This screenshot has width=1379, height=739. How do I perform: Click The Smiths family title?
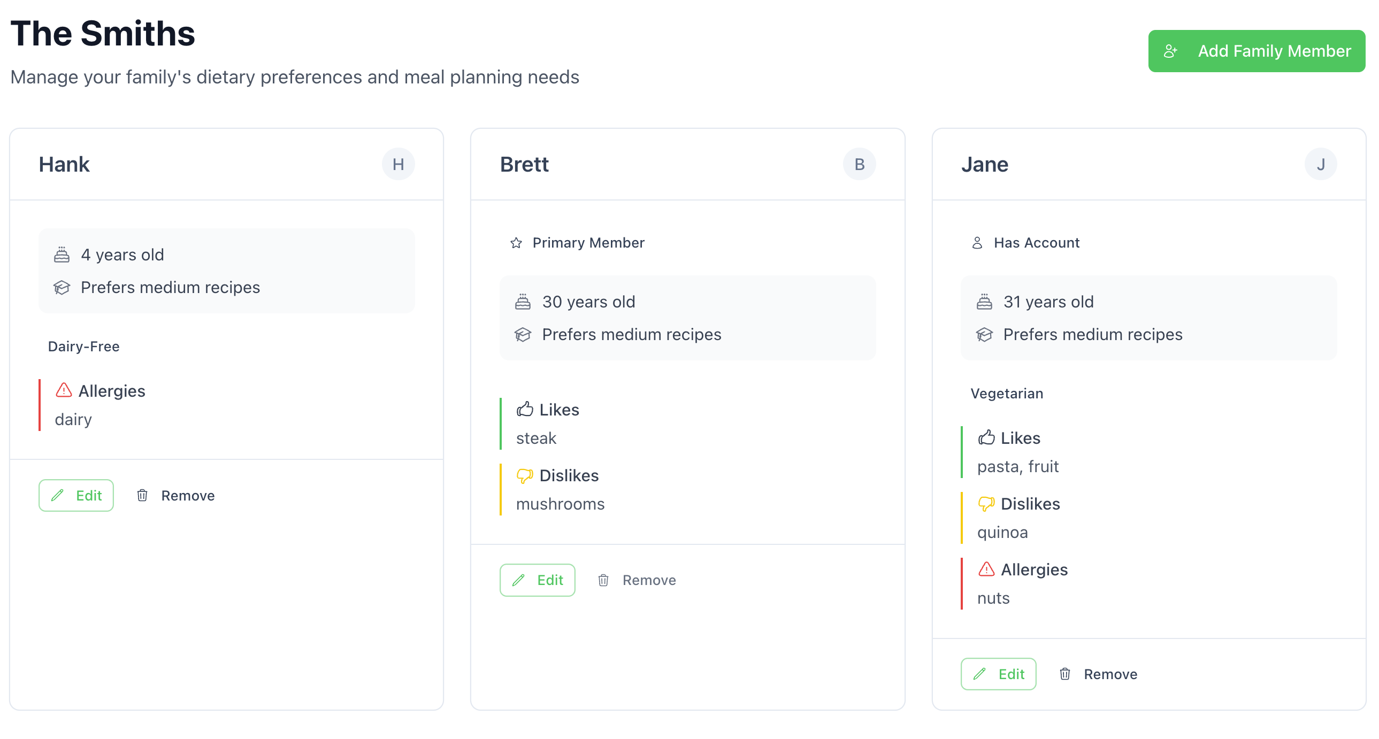[x=103, y=34]
